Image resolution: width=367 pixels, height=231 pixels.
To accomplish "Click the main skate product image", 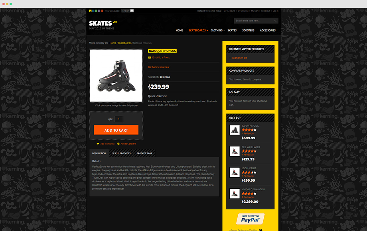I will 116,75.
